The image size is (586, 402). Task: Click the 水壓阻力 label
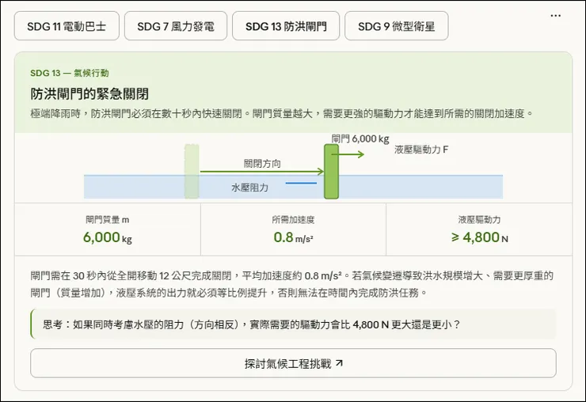coord(249,188)
